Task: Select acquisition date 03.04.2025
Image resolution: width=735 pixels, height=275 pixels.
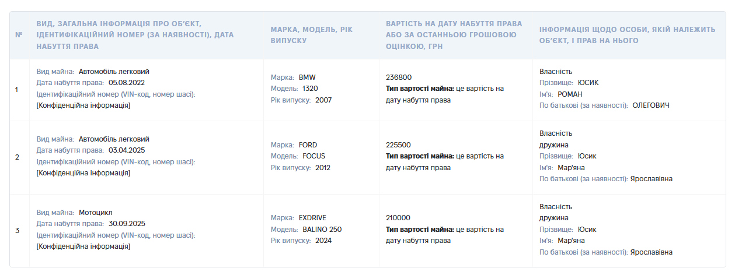Action: [127, 150]
